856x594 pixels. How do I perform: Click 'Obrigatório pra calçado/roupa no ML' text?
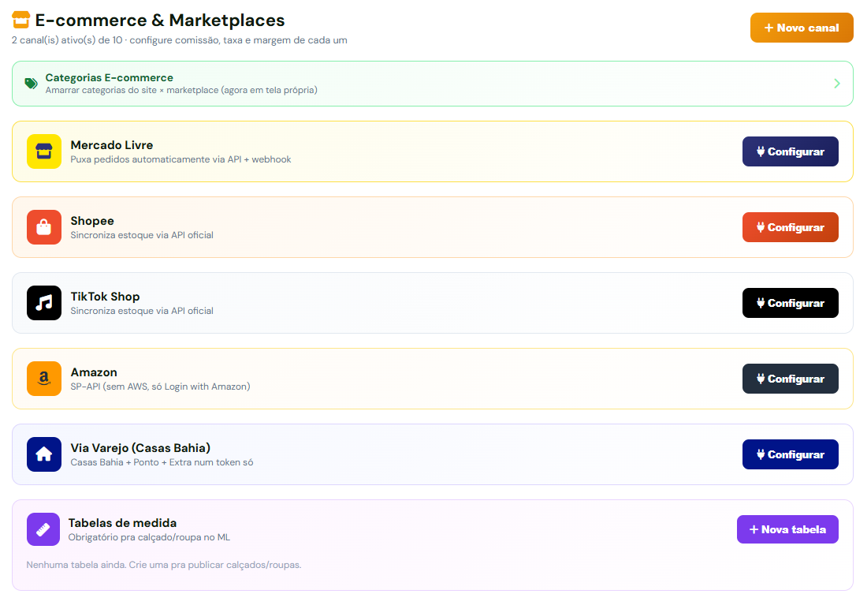[x=149, y=537]
